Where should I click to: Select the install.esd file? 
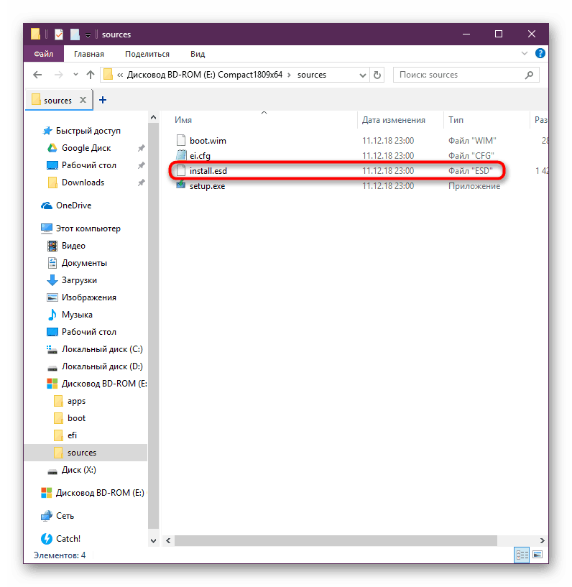208,171
